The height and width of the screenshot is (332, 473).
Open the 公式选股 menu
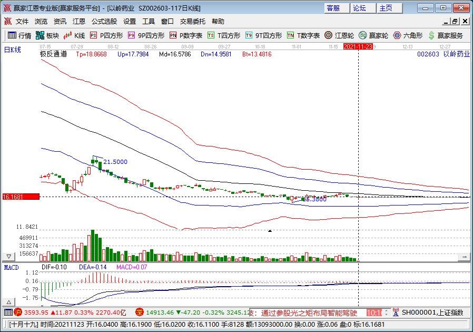104,22
